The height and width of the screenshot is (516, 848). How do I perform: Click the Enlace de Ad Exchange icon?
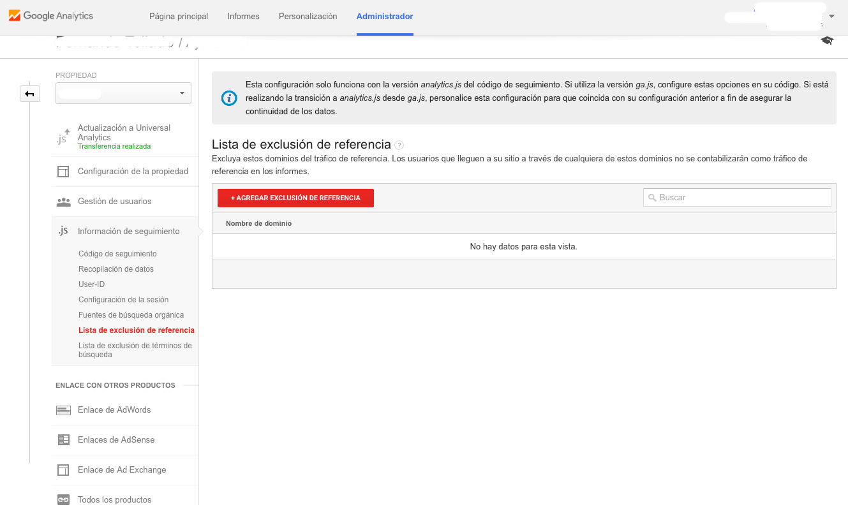pos(63,470)
